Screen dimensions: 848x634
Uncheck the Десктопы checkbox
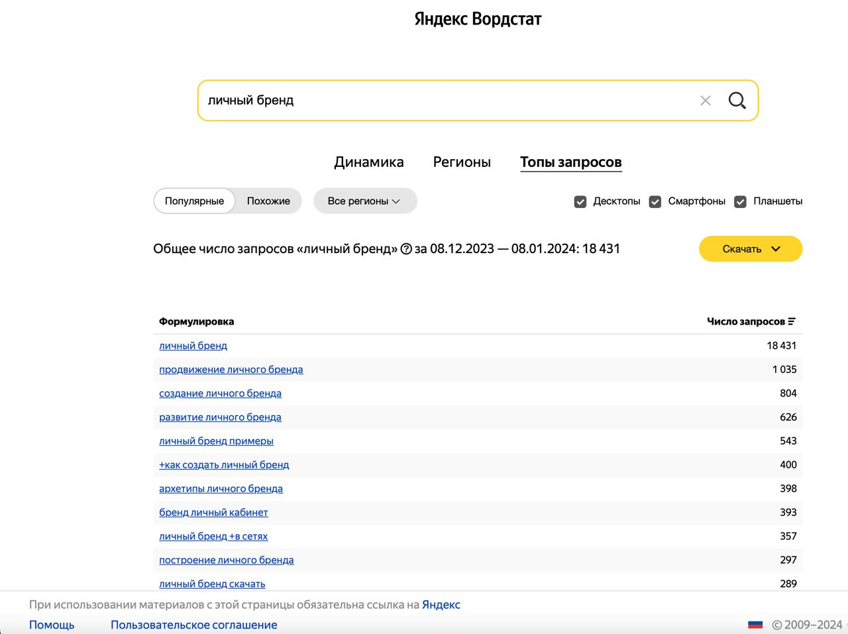(x=580, y=201)
